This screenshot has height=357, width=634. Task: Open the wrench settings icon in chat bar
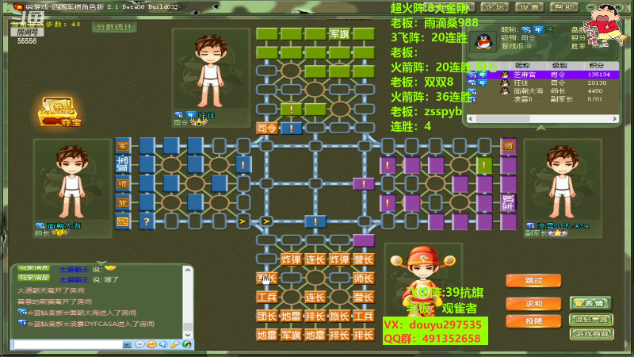pos(175,344)
